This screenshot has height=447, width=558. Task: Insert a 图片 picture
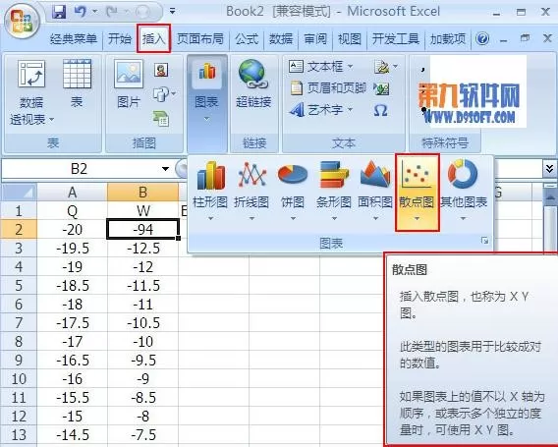tap(128, 84)
